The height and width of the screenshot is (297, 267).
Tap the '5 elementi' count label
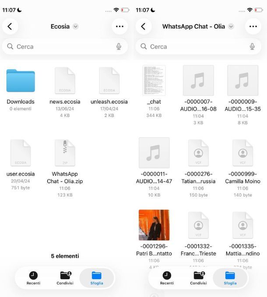65,256
